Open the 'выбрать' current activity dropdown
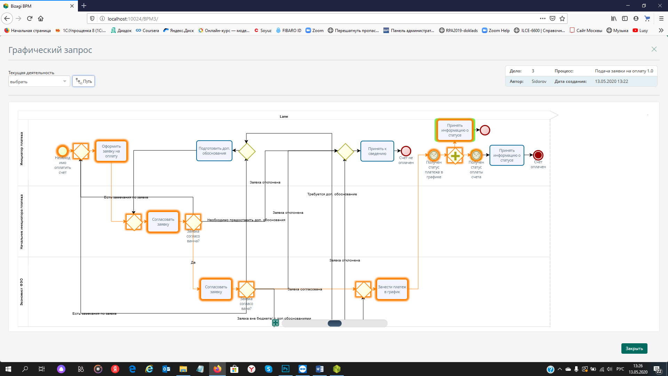668x376 pixels. [x=39, y=81]
